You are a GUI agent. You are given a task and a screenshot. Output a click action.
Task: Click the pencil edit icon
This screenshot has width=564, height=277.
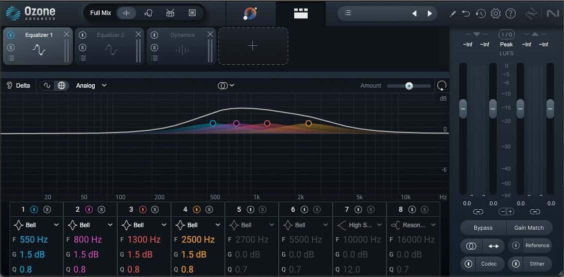click(453, 13)
